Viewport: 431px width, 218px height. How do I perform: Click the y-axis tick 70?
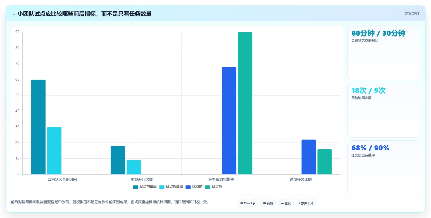tap(17, 64)
